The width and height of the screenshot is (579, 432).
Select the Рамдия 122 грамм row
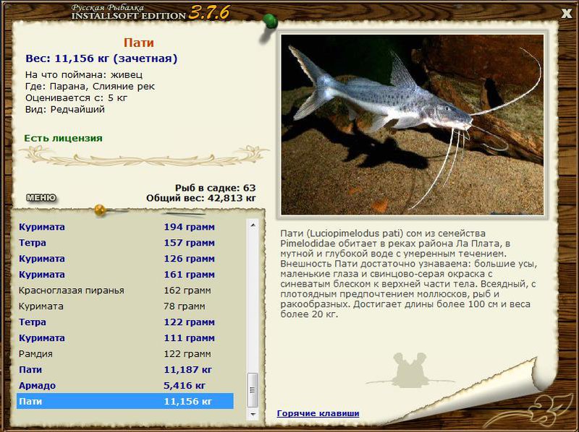pyautogui.click(x=124, y=354)
